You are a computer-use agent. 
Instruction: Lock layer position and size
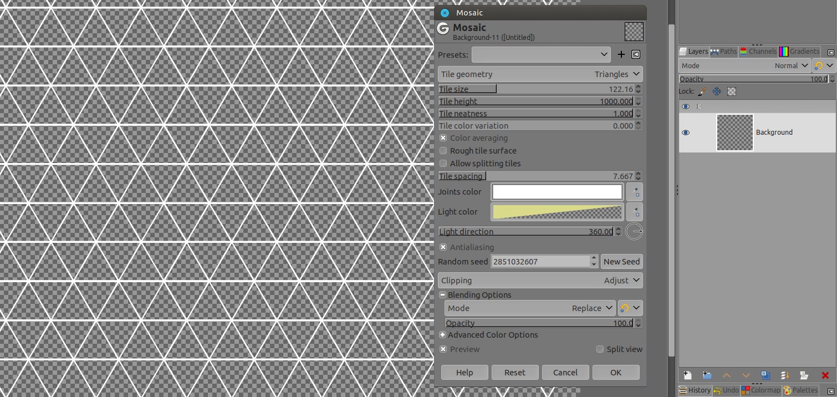717,91
